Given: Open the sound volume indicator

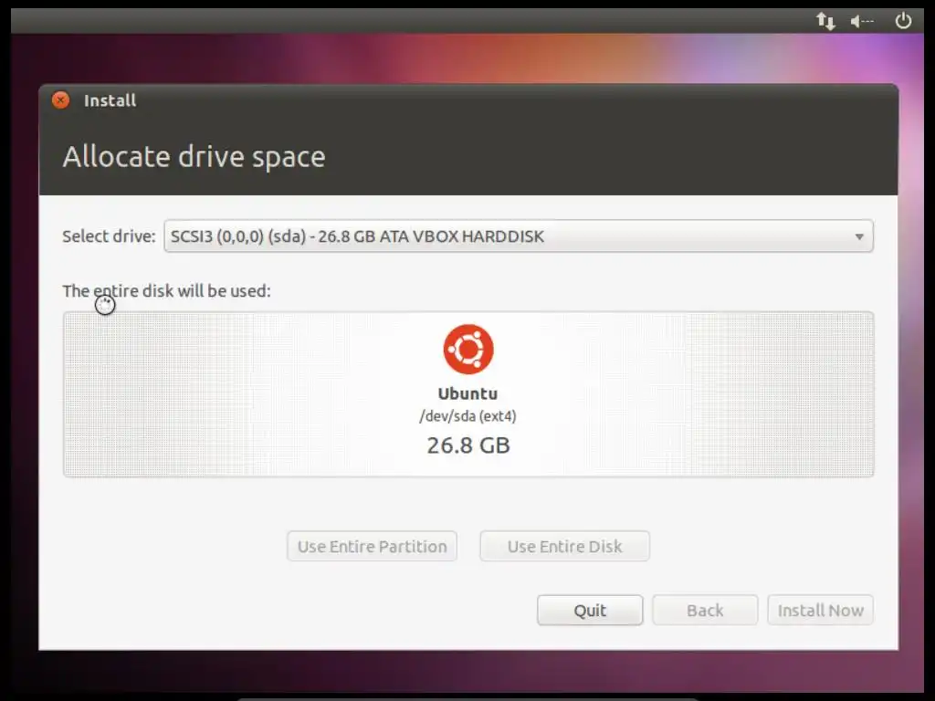Looking at the screenshot, I should click(862, 22).
